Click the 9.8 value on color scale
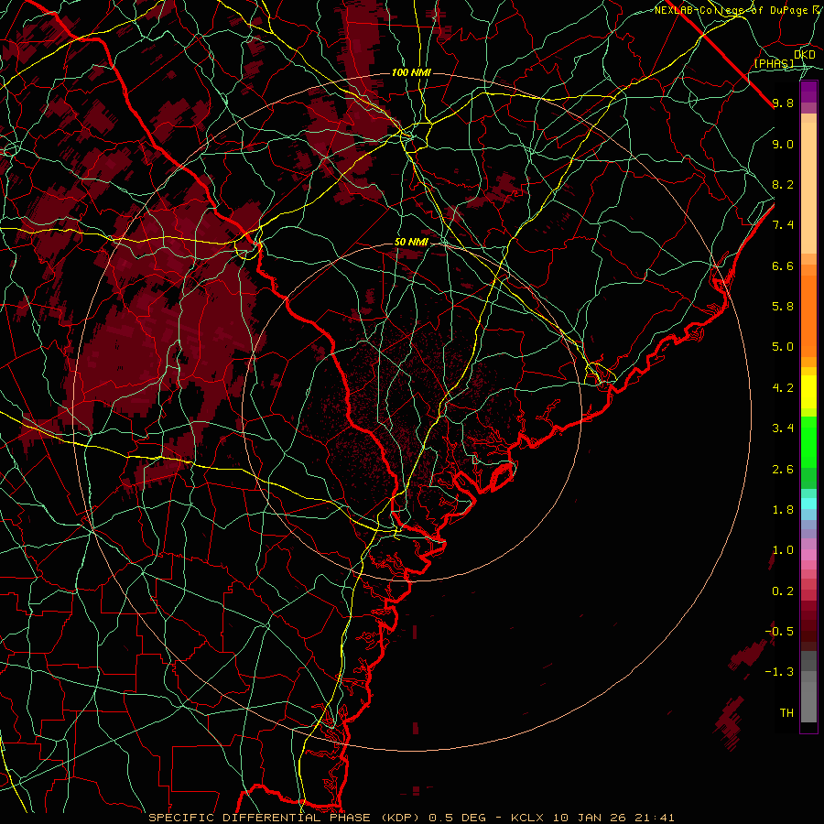The image size is (824, 824). (783, 103)
